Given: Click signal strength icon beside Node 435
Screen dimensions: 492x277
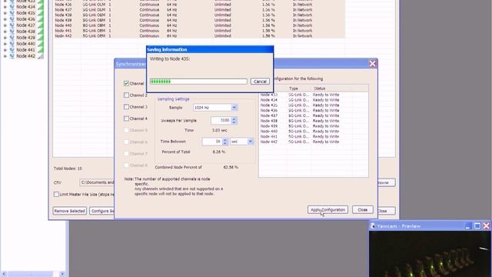Looking at the screenshot, I should tap(41, 13).
